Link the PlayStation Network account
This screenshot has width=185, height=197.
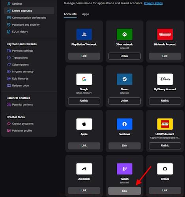click(84, 56)
